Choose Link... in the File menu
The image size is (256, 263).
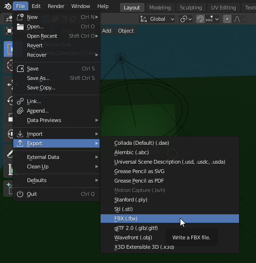[x=56, y=101]
